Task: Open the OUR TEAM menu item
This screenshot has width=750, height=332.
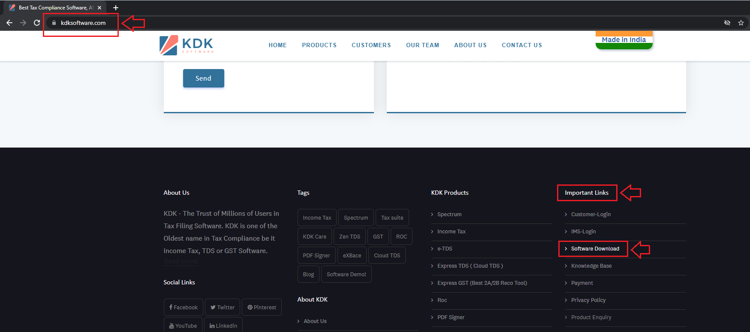Action: point(422,45)
